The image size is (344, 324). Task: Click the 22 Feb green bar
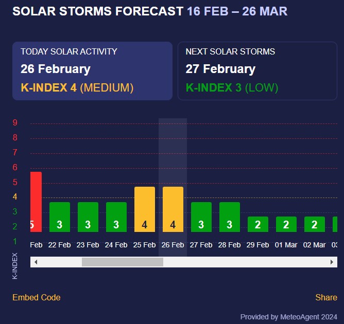tap(60, 217)
